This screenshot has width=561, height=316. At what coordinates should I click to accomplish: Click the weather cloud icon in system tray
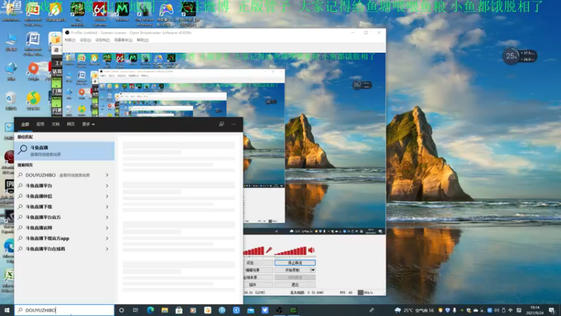pos(398,310)
